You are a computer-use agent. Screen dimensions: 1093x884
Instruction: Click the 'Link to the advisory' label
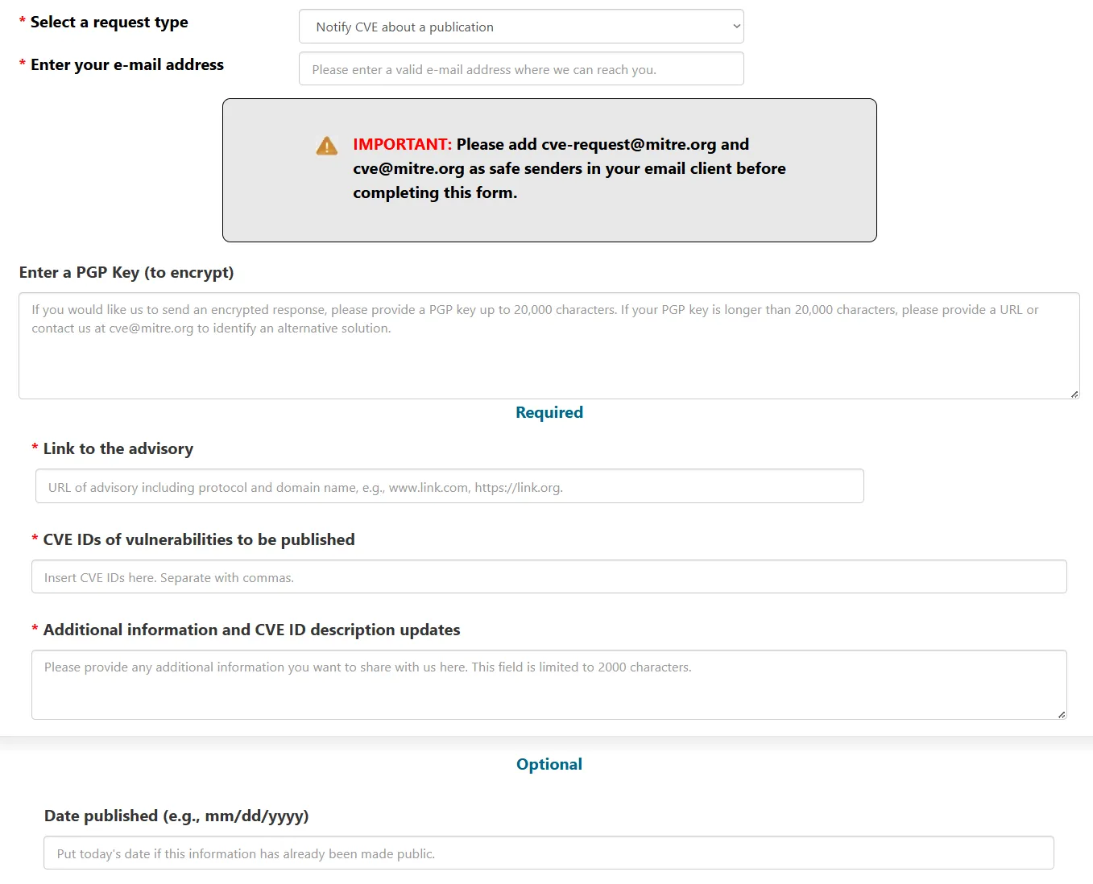118,448
